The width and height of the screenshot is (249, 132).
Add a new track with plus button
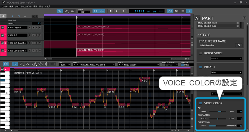tap(3, 16)
